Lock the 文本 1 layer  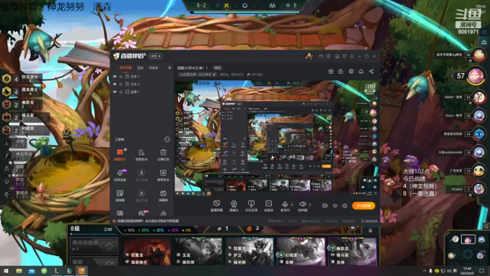121,76
